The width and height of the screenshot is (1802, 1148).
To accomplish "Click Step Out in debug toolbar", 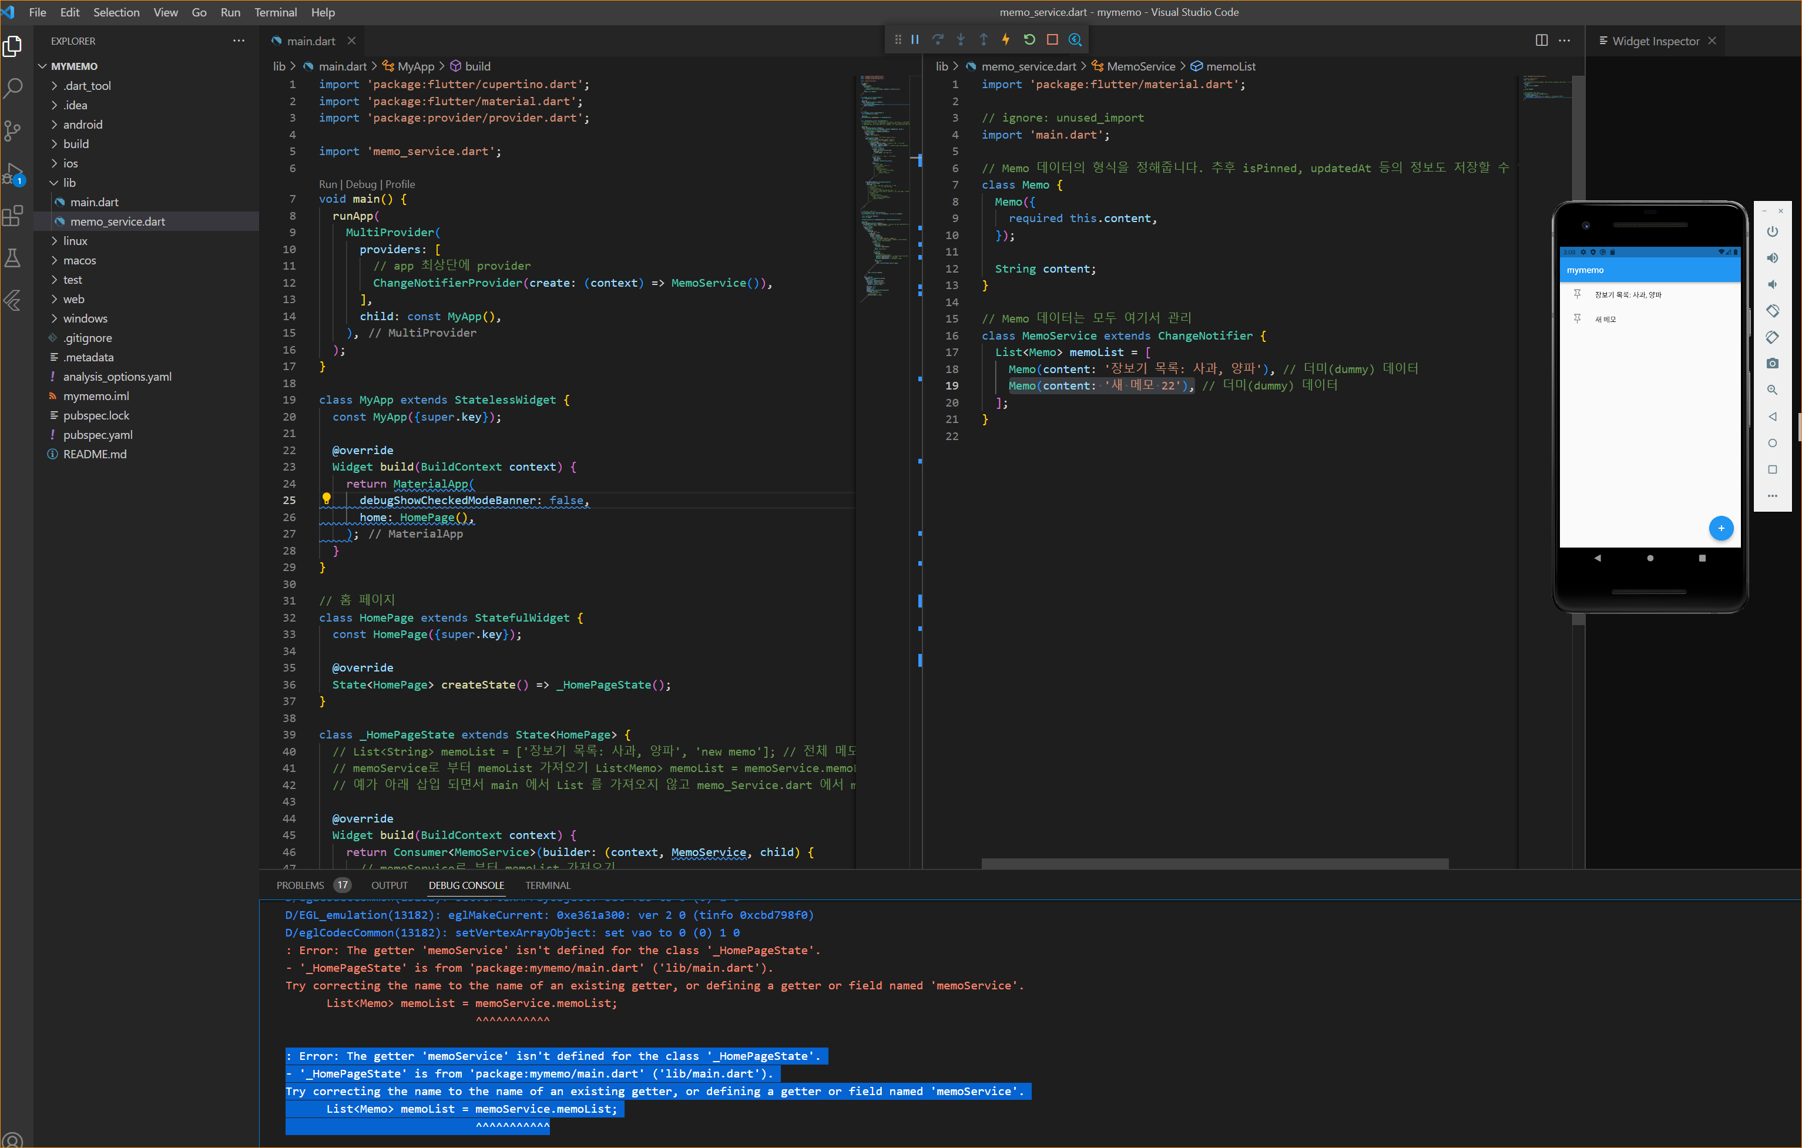I will pos(984,40).
